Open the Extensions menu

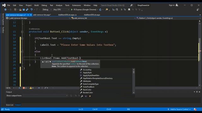[x=76, y=5]
